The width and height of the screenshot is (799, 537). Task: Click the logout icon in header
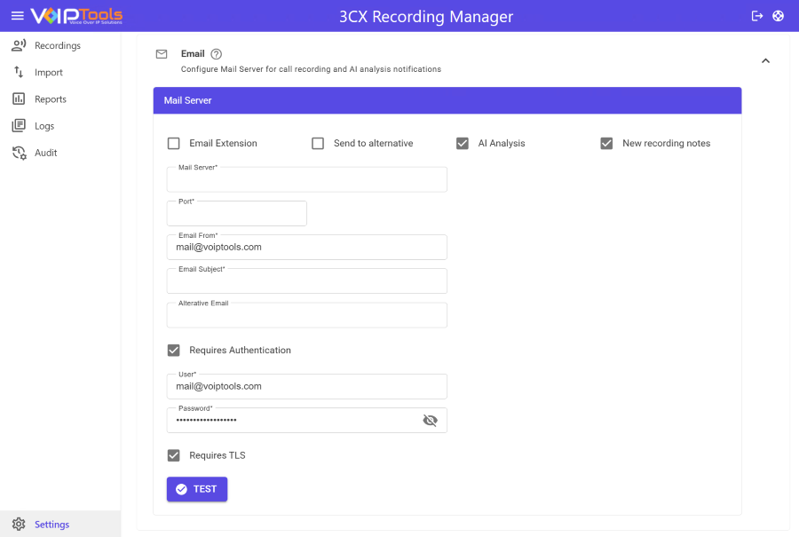[x=757, y=16]
